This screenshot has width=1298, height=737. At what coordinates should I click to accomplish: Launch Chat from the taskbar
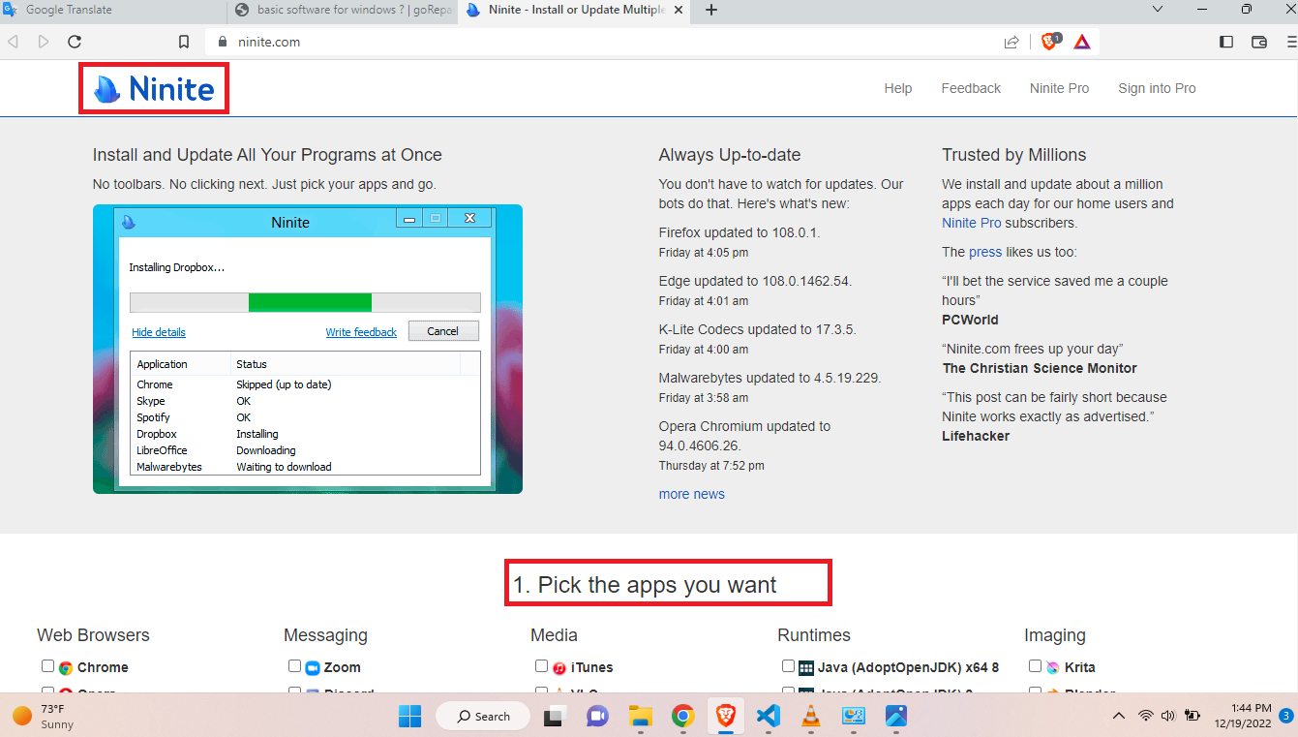click(x=597, y=717)
